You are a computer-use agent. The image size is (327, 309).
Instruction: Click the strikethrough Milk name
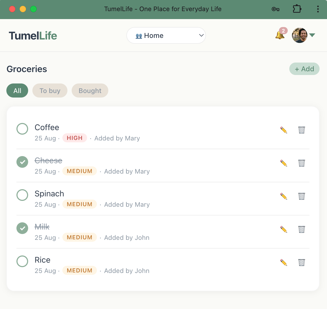[x=42, y=227]
